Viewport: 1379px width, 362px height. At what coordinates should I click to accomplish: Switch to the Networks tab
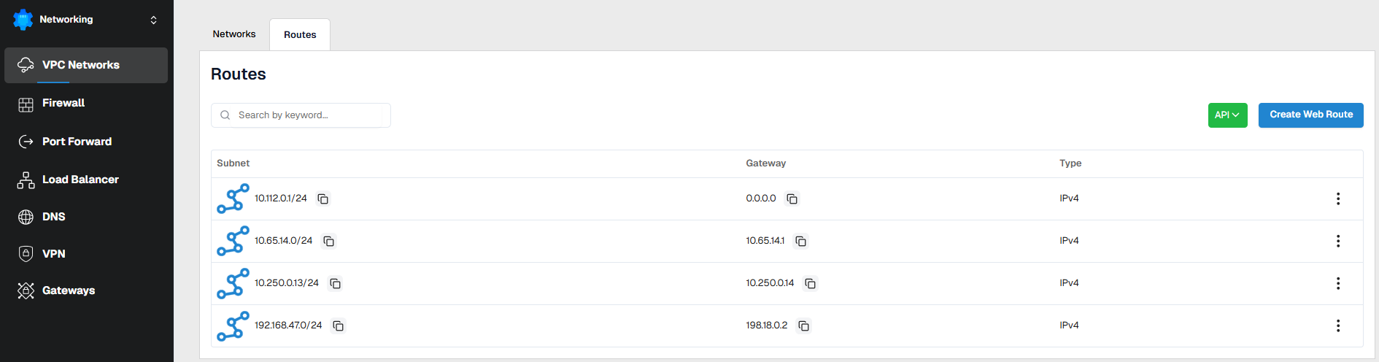(234, 34)
